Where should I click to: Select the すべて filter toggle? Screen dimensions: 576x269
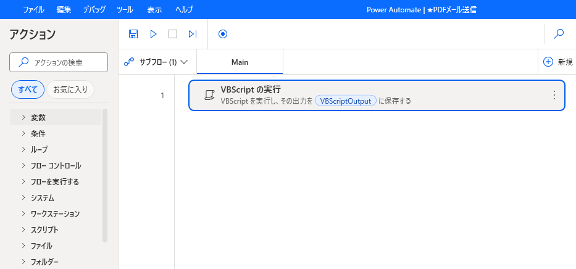tap(28, 89)
